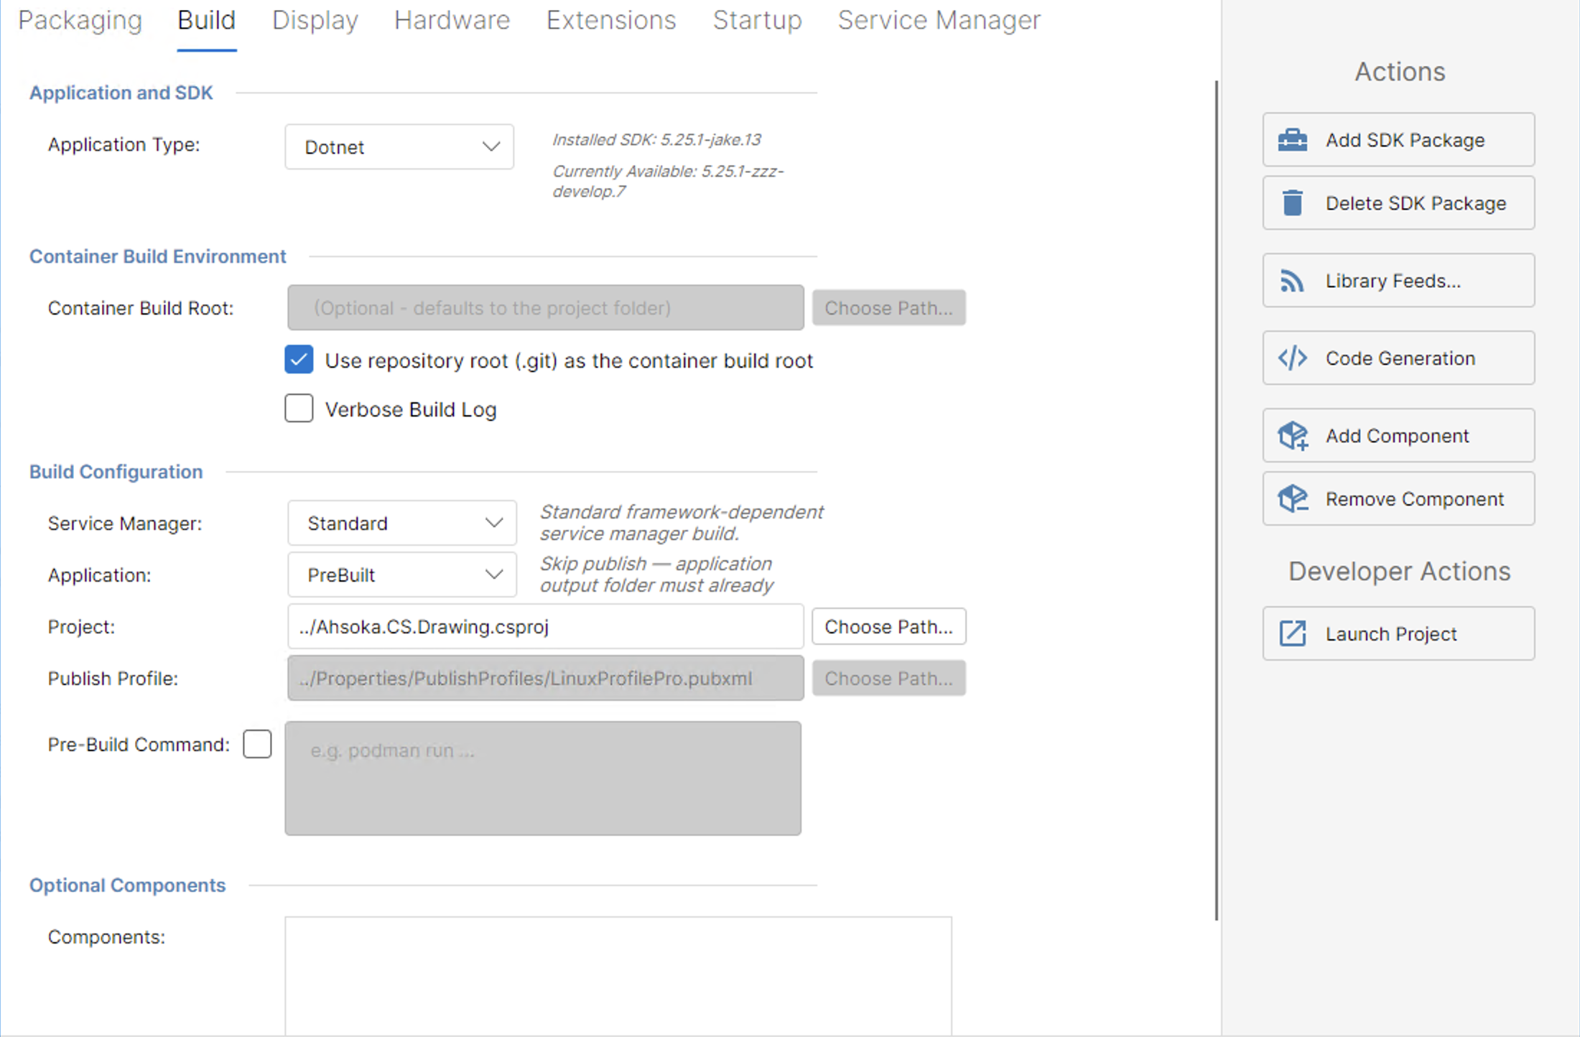Viewport: 1580px width, 1037px height.
Task: Enable the Verbose Build Log checkbox
Action: click(x=299, y=409)
